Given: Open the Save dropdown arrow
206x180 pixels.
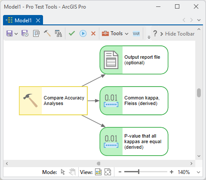Looking at the screenshot, I should [x=16, y=34].
